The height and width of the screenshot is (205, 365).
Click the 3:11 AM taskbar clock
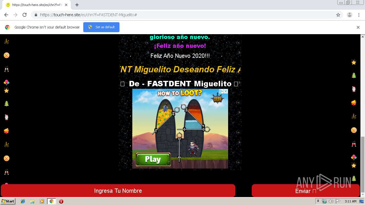click(350, 201)
